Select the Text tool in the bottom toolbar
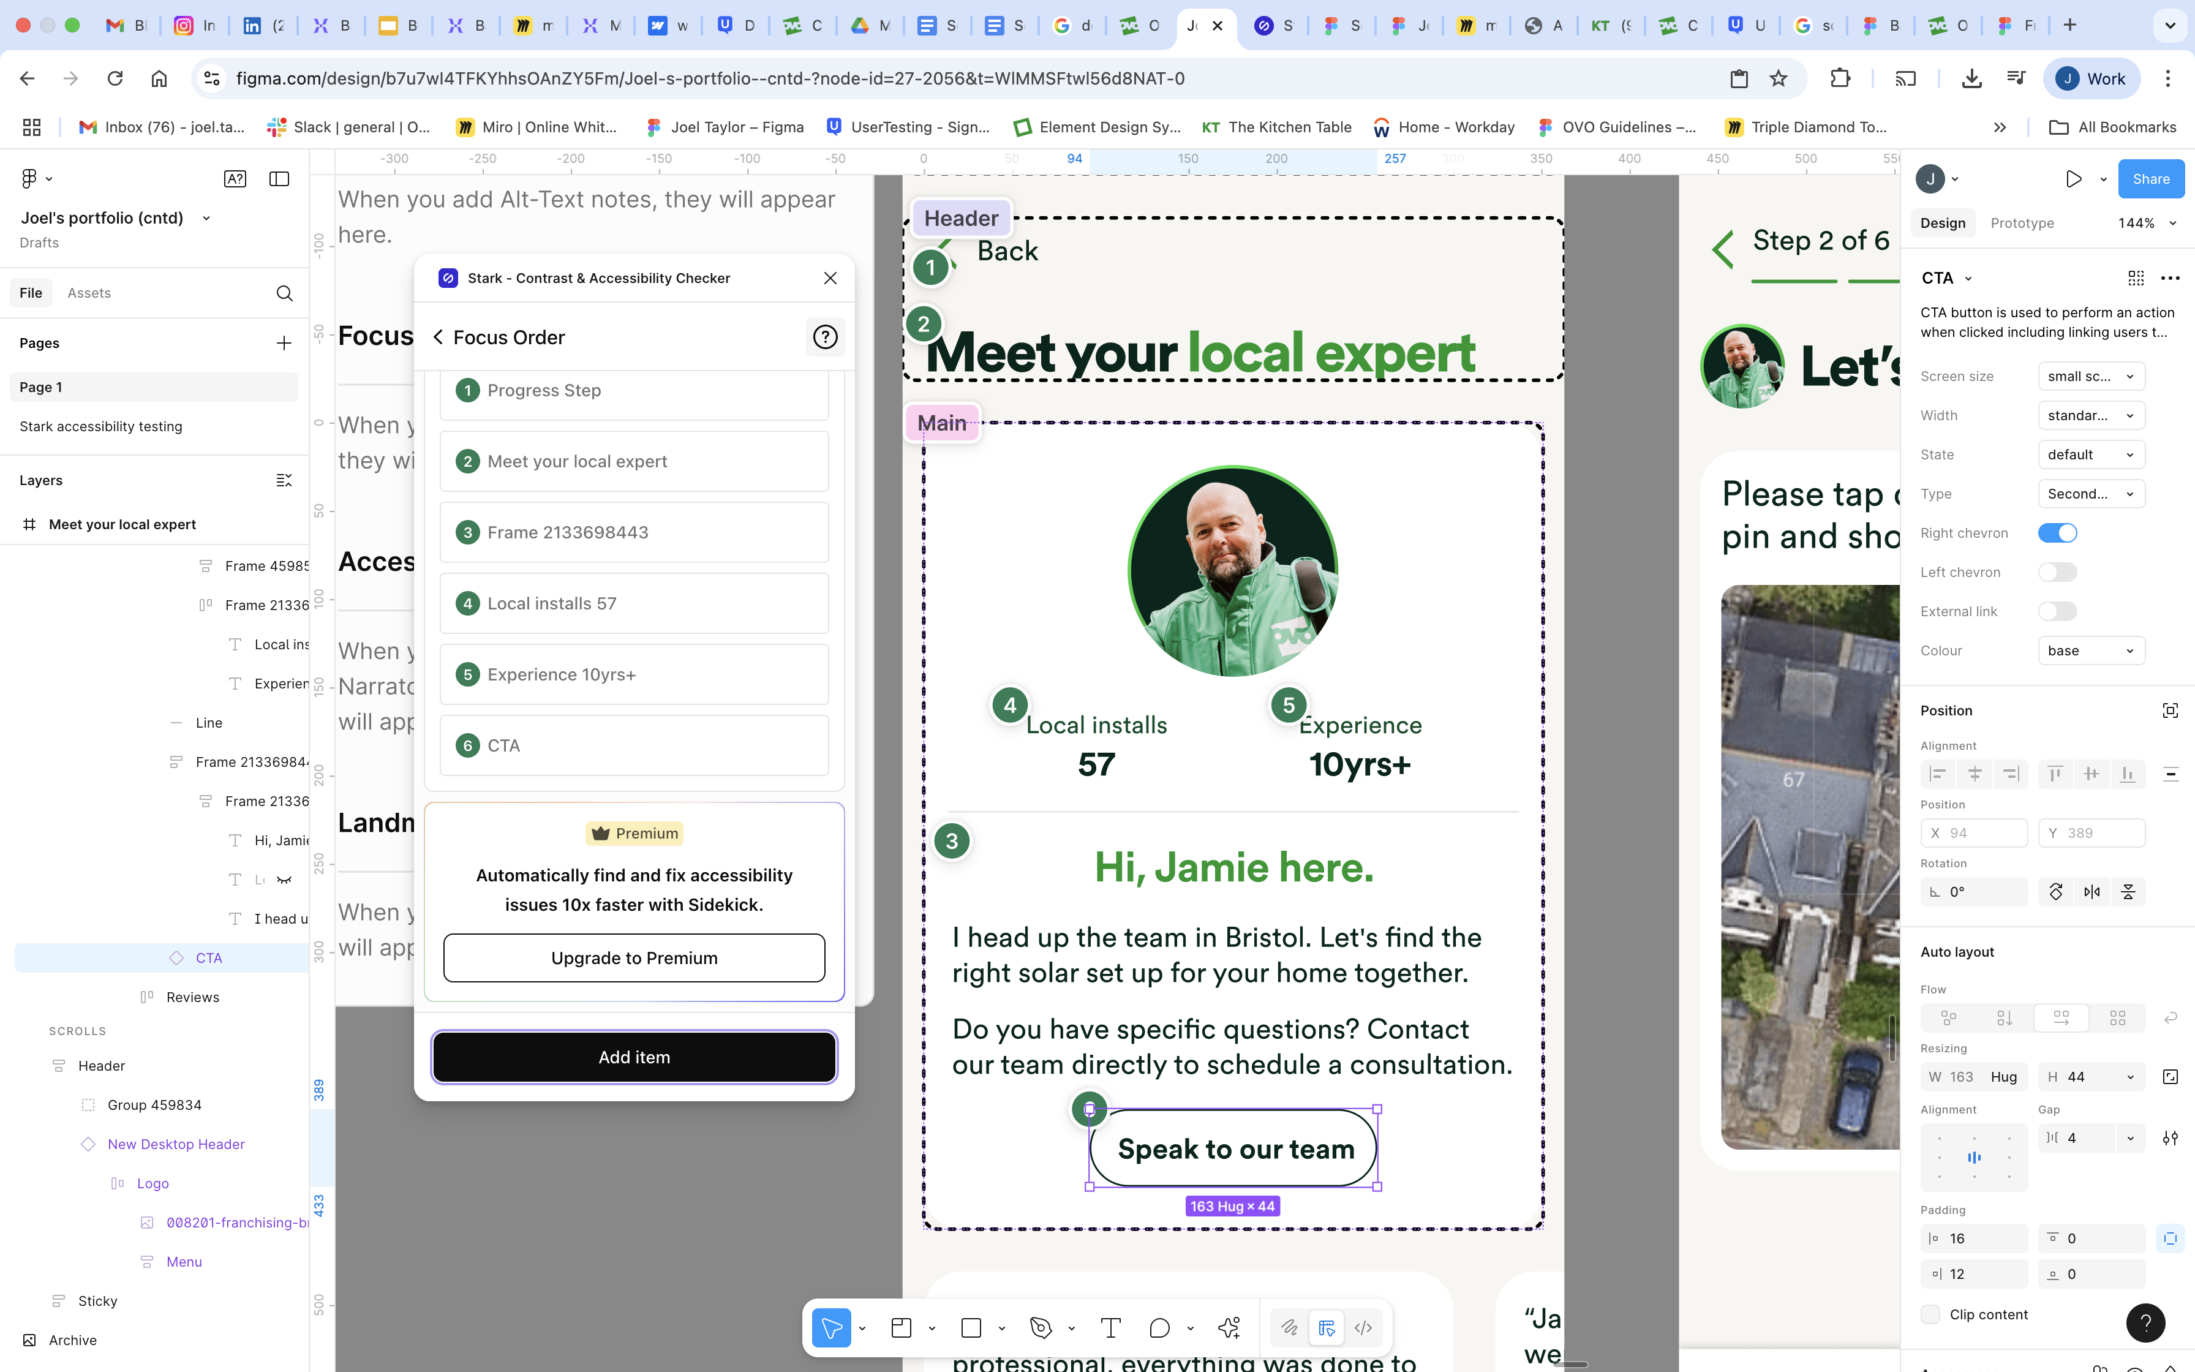Screen dimensions: 2195x1372 (1110, 1327)
